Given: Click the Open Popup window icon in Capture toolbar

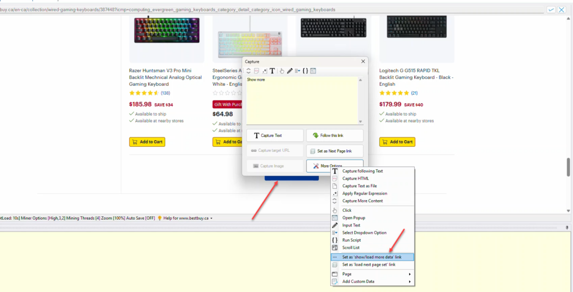Looking at the screenshot, I should pos(313,71).
